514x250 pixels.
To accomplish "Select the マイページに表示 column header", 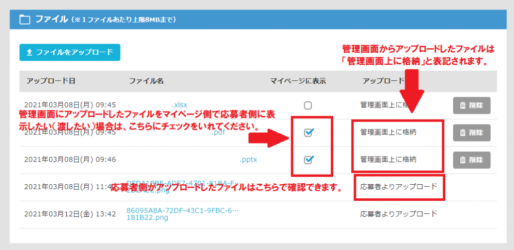I will point(299,81).
